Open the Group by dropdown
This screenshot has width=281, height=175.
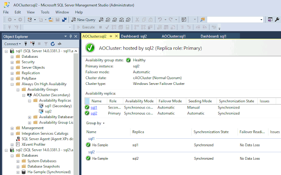tap(95, 123)
